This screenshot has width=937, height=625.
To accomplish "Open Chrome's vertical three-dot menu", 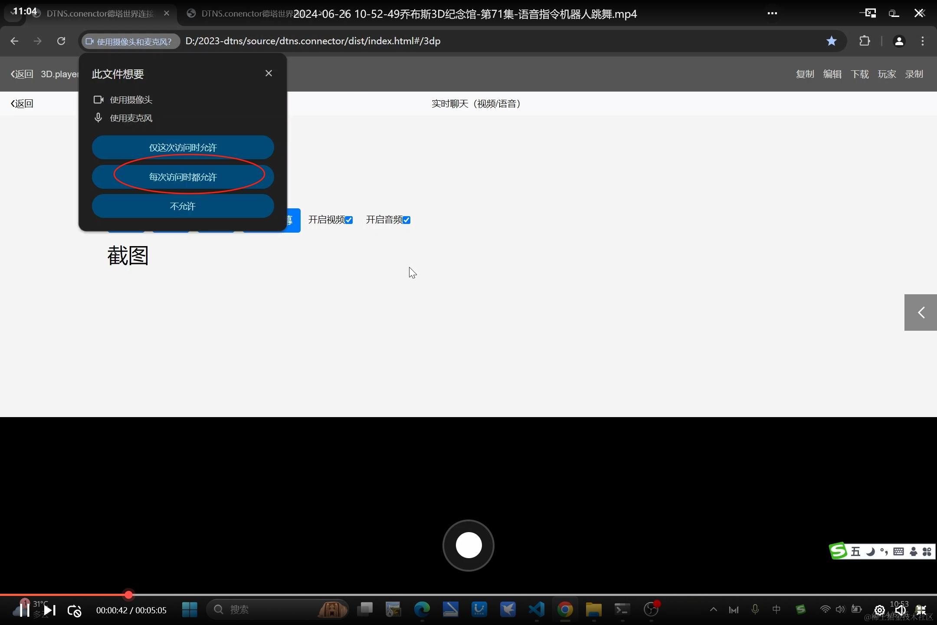I will pos(923,41).
